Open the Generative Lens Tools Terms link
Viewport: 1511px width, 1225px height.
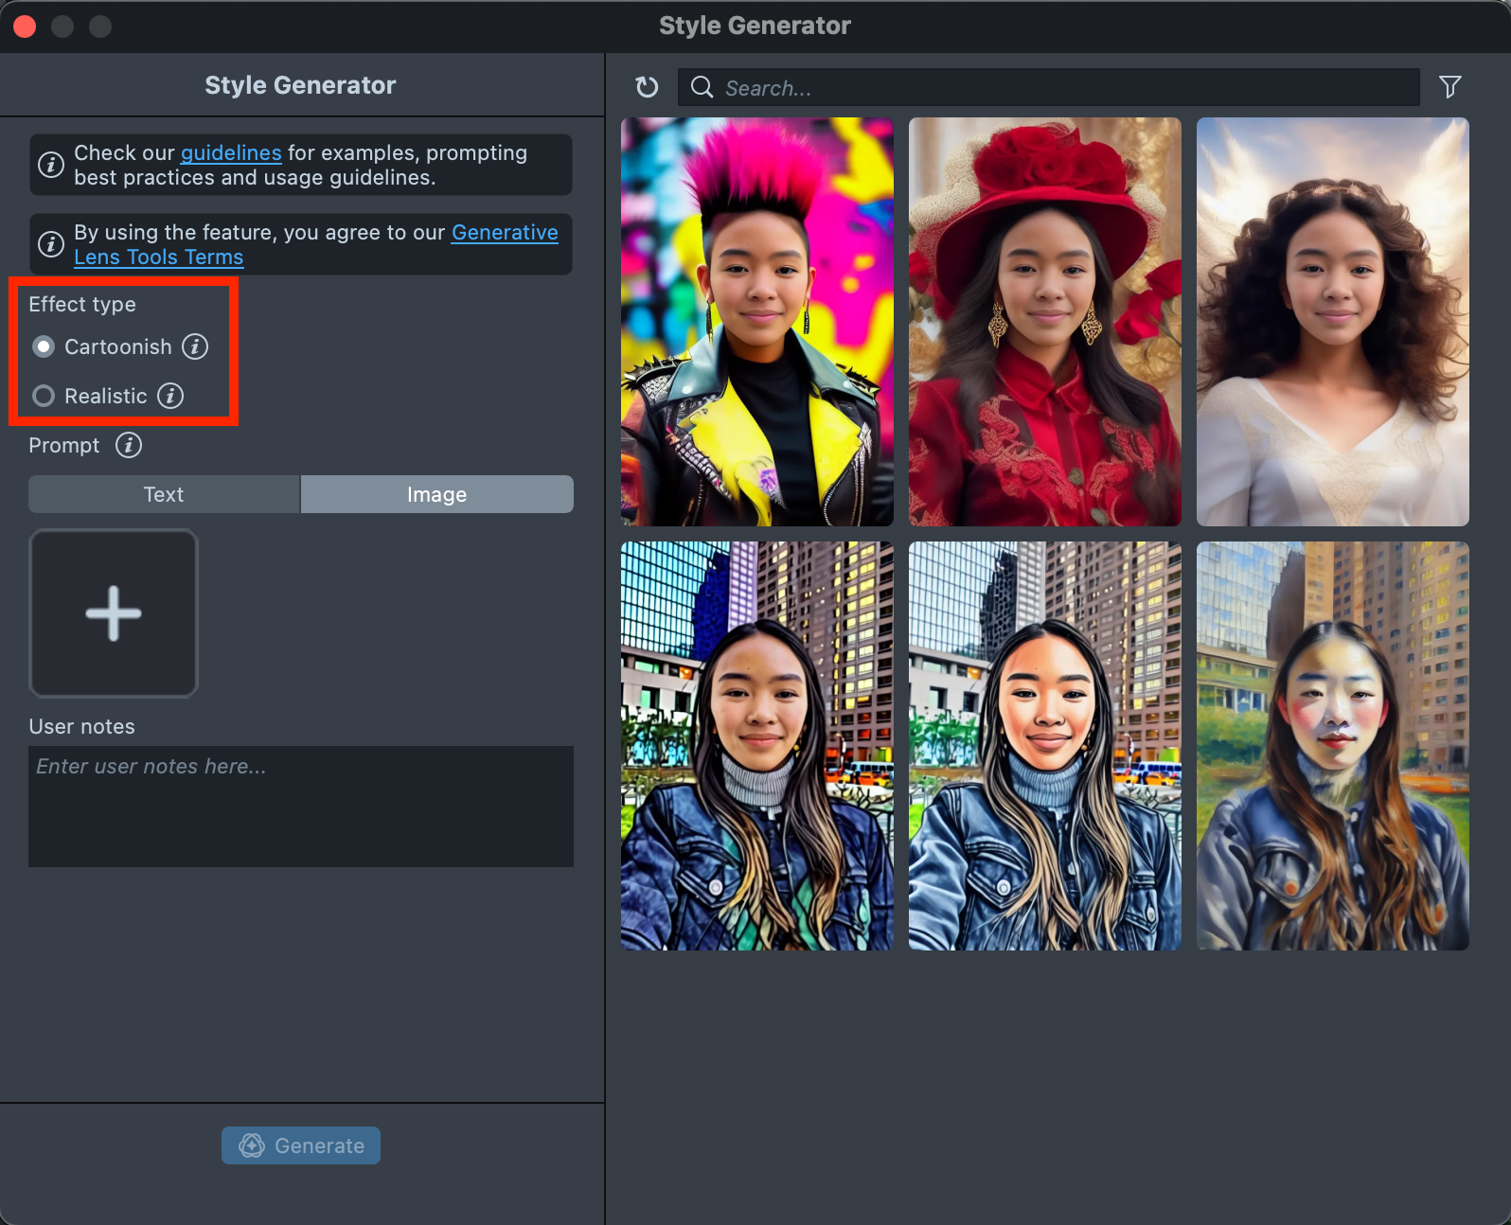(504, 233)
